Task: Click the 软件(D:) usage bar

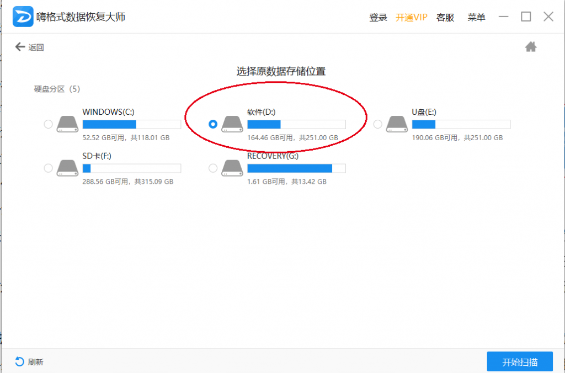Action: (x=296, y=124)
